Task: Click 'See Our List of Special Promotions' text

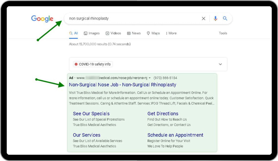Action: point(99,119)
